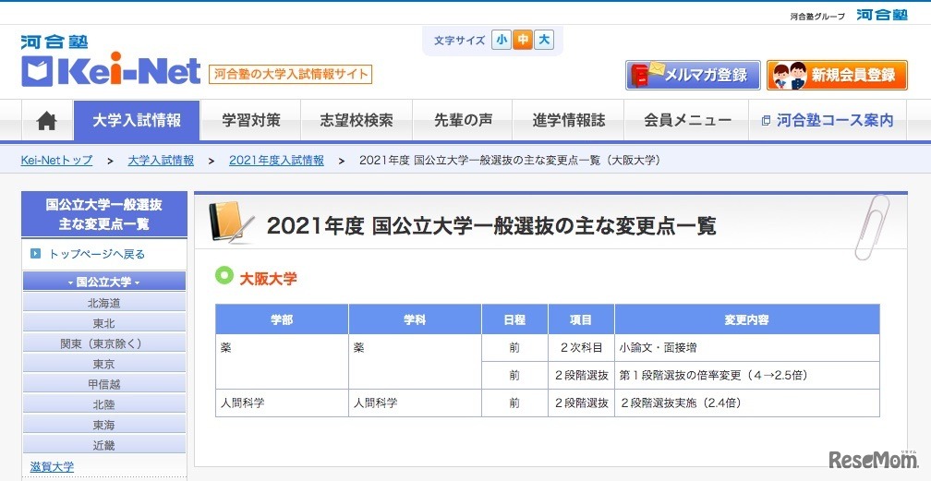931x481 pixels.
Task: Open 河合塾コース案内 external link
Action: [828, 121]
